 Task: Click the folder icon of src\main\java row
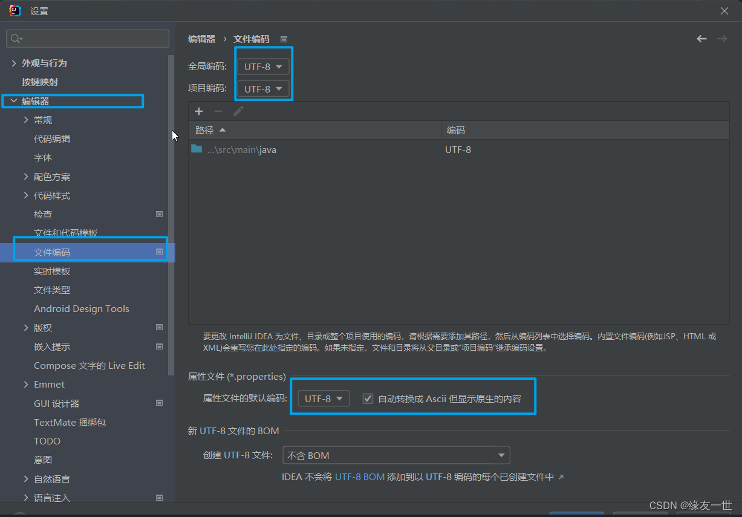(197, 149)
